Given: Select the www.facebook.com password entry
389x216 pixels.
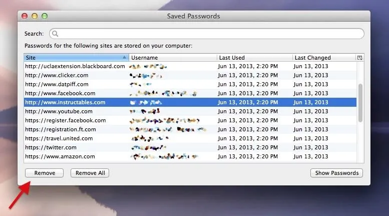Looking at the screenshot, I should coord(190,93).
